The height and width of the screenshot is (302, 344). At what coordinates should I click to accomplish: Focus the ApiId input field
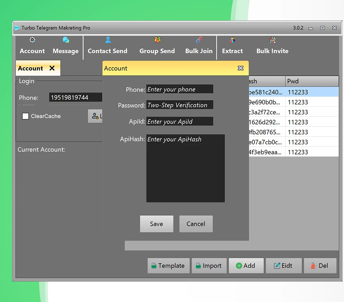click(x=180, y=121)
